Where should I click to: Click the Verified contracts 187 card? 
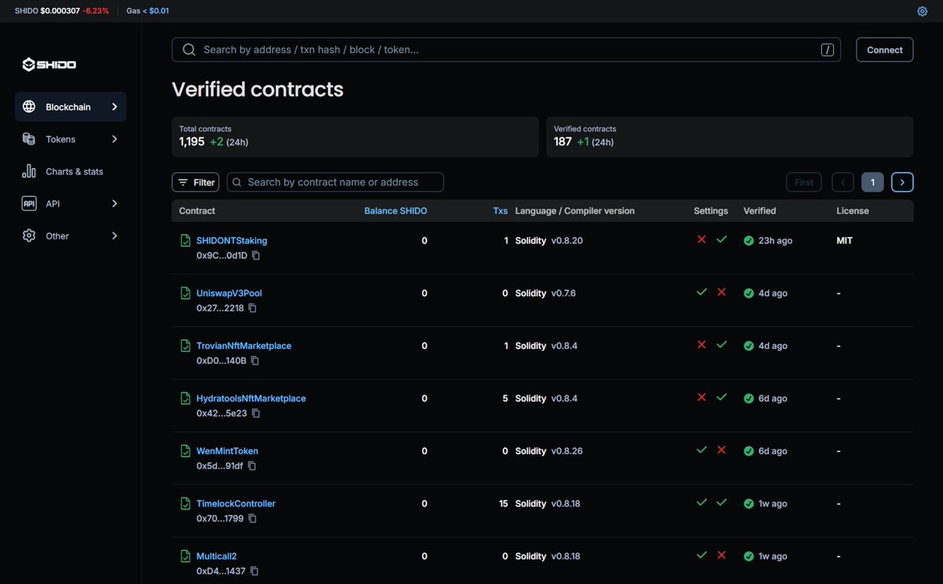[730, 137]
